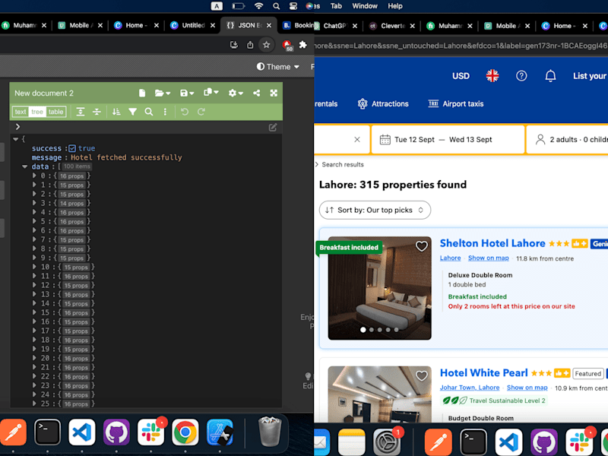Expand all fields icon in editor toolbar
The height and width of the screenshot is (456, 608).
[81, 112]
